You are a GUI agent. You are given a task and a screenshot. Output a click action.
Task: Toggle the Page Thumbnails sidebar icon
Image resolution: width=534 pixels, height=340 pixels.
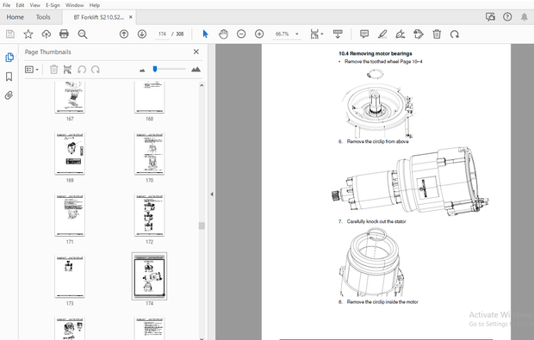(9, 57)
